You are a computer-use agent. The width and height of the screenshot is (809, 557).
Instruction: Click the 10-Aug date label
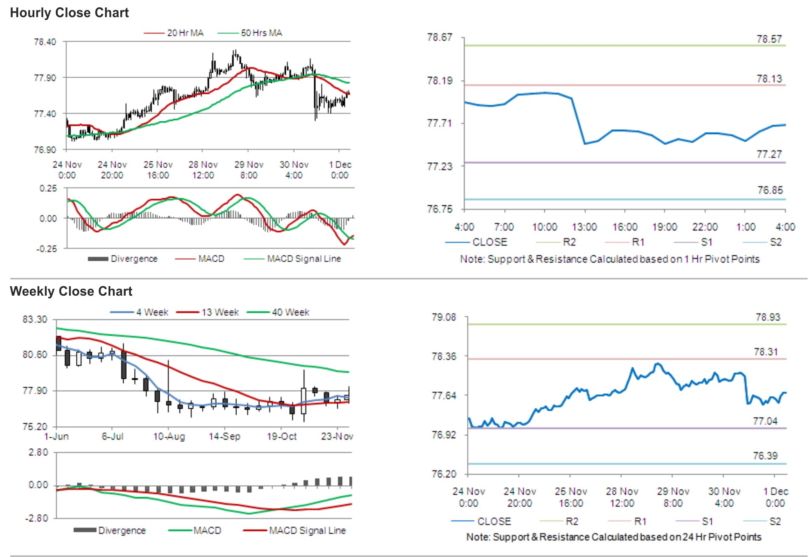[169, 437]
